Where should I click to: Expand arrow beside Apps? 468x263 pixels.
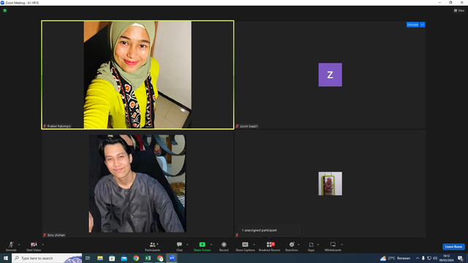(318, 245)
